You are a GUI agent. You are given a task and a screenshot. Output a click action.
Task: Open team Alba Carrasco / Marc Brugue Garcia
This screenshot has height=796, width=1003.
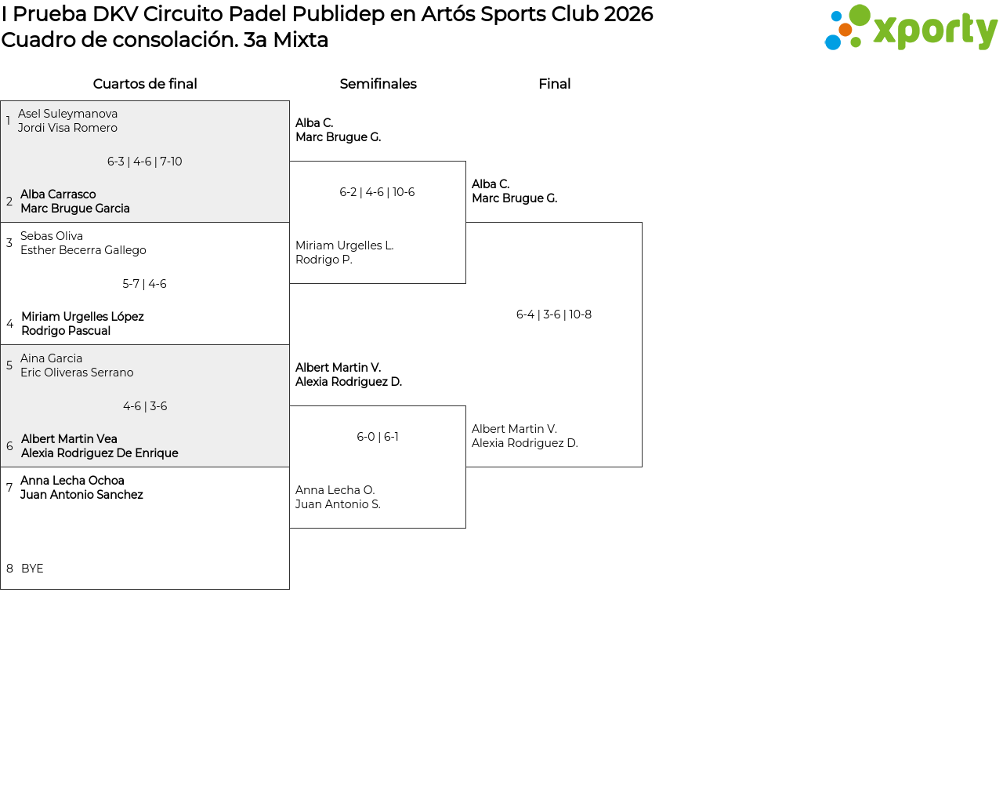click(x=75, y=202)
